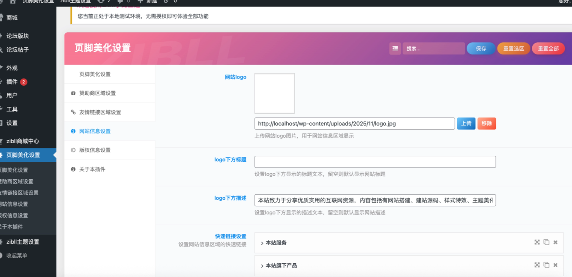Click the move icon on 本站服务 row
The image size is (572, 277).
(x=537, y=243)
